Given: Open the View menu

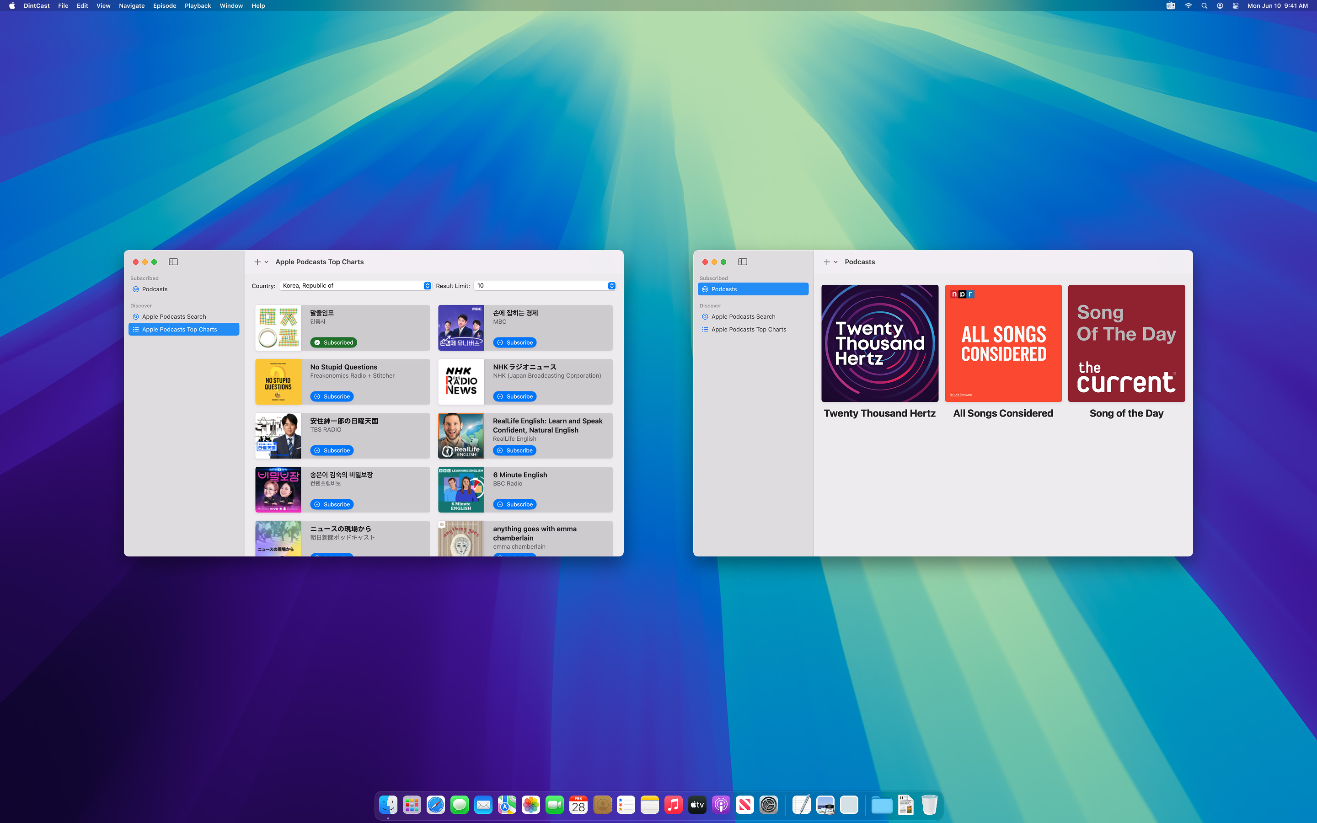Looking at the screenshot, I should click(103, 5).
